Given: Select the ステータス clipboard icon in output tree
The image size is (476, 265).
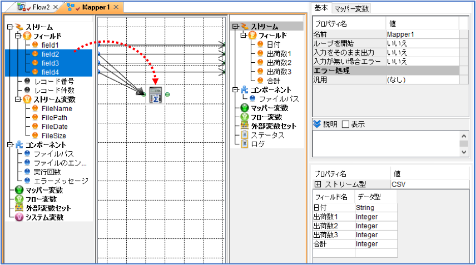Looking at the screenshot, I should point(244,135).
